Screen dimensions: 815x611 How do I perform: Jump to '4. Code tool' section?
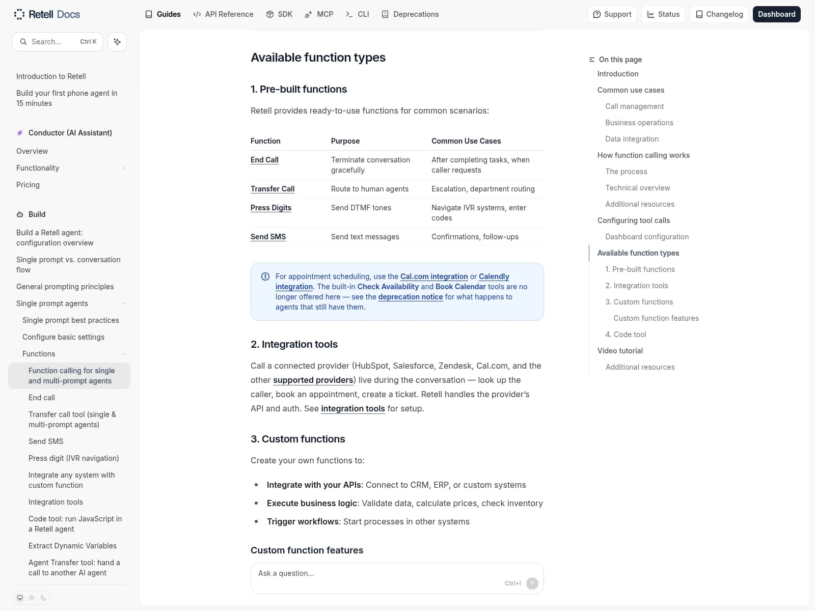[x=626, y=335]
